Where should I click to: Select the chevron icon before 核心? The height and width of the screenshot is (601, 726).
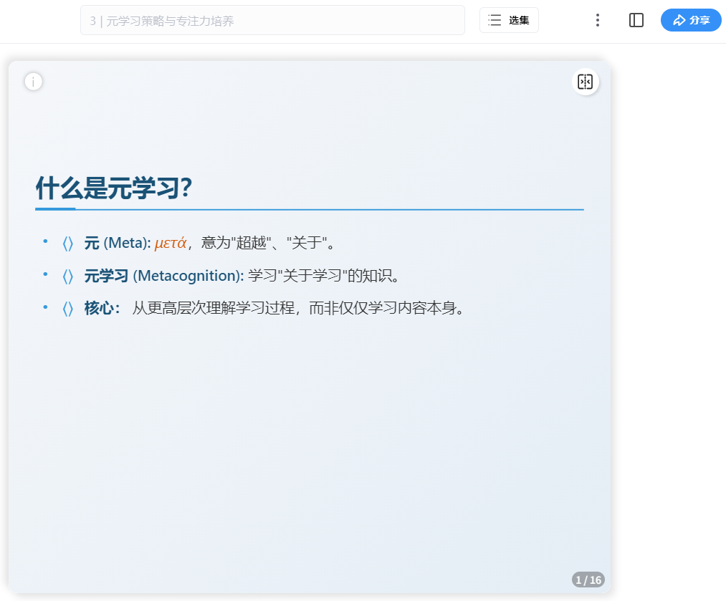point(68,309)
